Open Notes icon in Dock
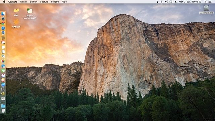This screenshot has height=121, width=215. pyautogui.click(x=3, y=47)
